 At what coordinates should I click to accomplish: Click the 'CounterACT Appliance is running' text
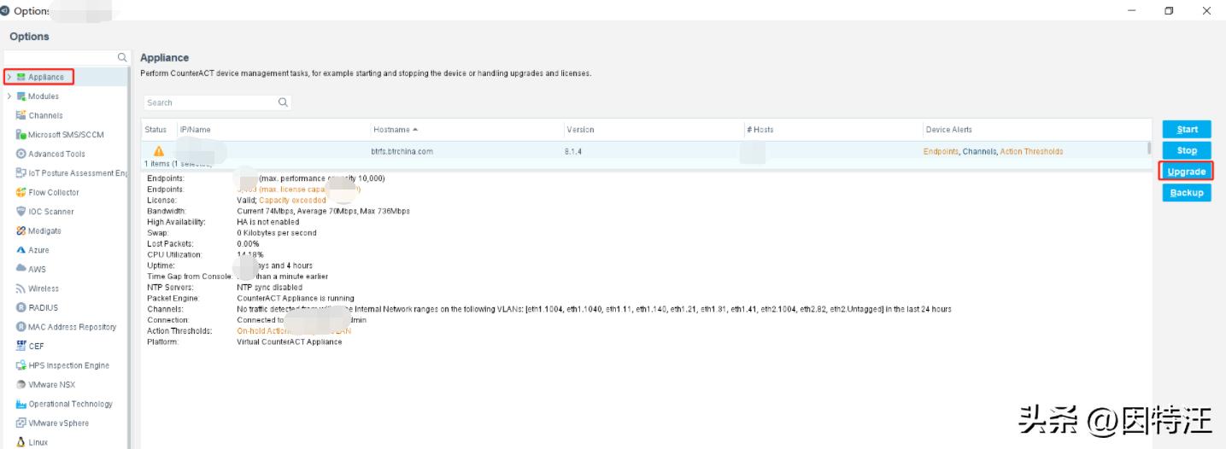(x=295, y=299)
